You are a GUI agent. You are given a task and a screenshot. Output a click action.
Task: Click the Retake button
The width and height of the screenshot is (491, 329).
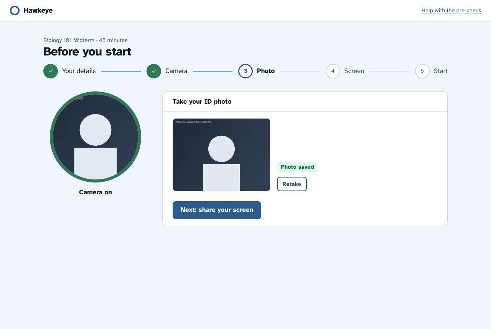pyautogui.click(x=292, y=184)
